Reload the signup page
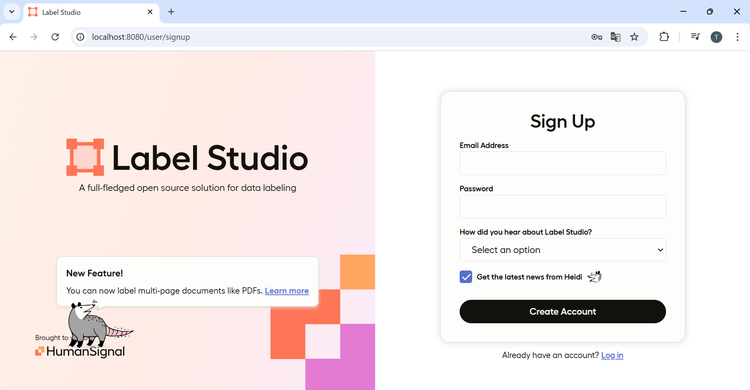750x390 pixels. click(x=55, y=37)
